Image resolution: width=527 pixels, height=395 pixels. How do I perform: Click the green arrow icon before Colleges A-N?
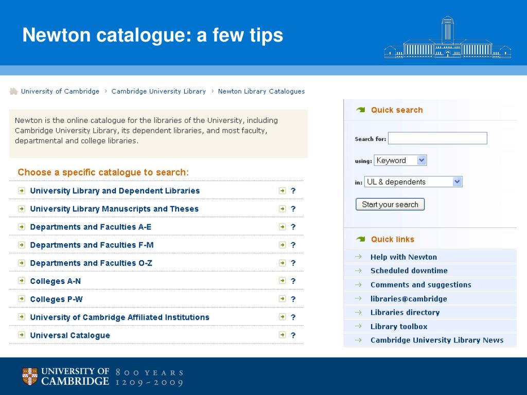[x=22, y=280]
